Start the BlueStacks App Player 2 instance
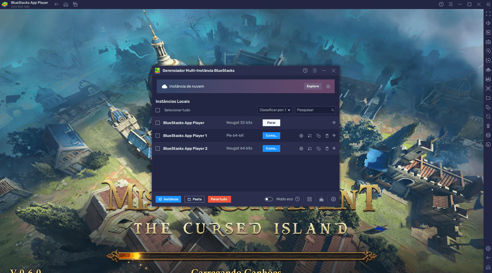Screen dimensions: 492x273 coord(271,148)
